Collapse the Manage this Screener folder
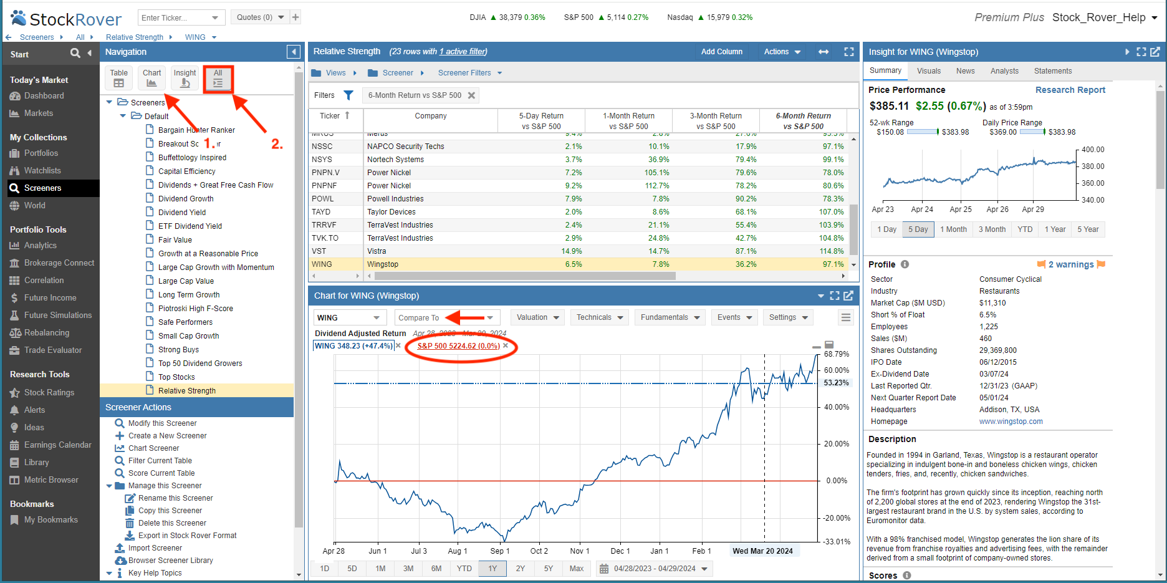Screen dimensions: 1167x583 tap(110, 486)
